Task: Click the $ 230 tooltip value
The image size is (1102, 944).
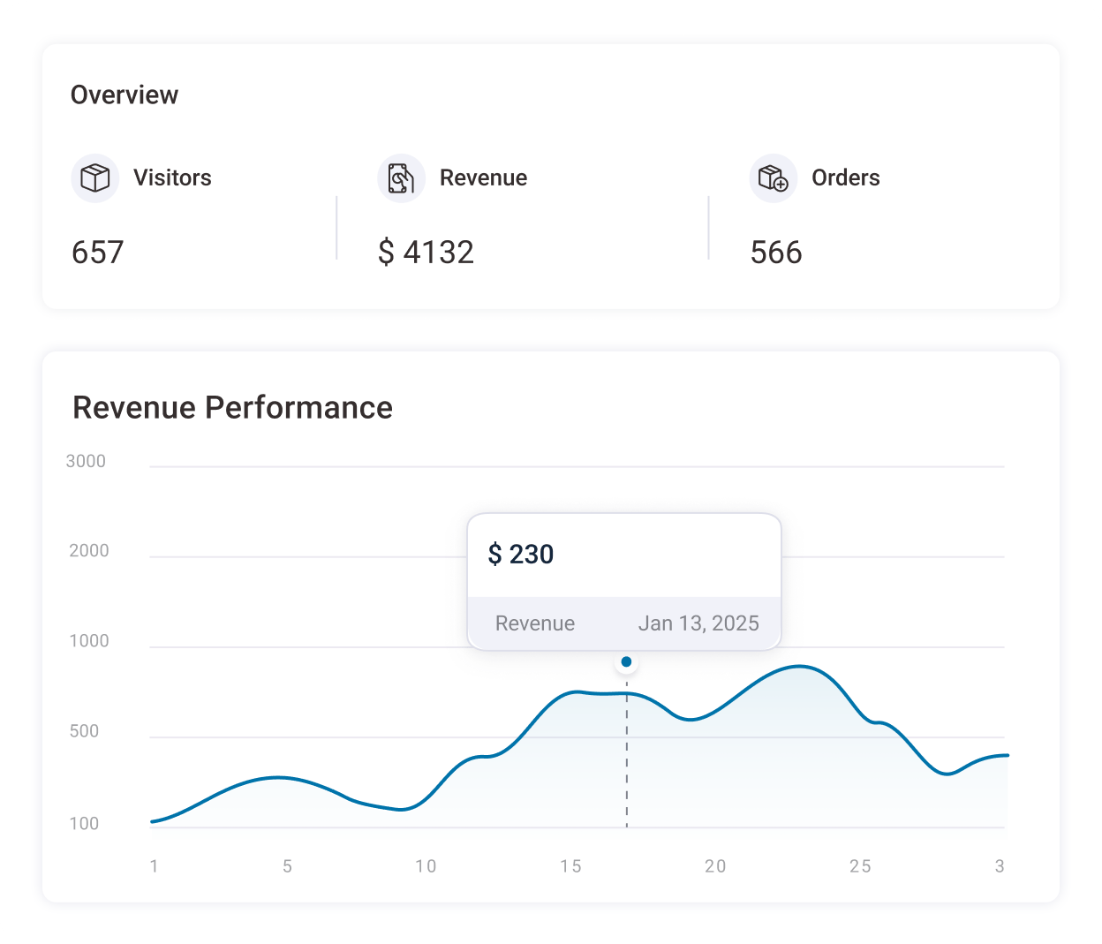Action: tap(521, 555)
